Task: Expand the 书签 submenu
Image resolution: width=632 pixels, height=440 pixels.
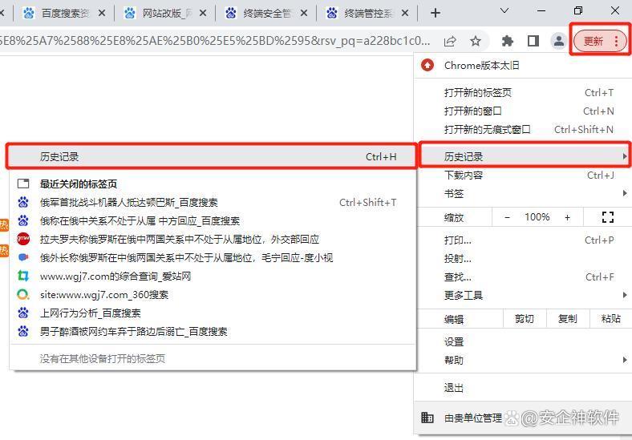Action: 523,194
